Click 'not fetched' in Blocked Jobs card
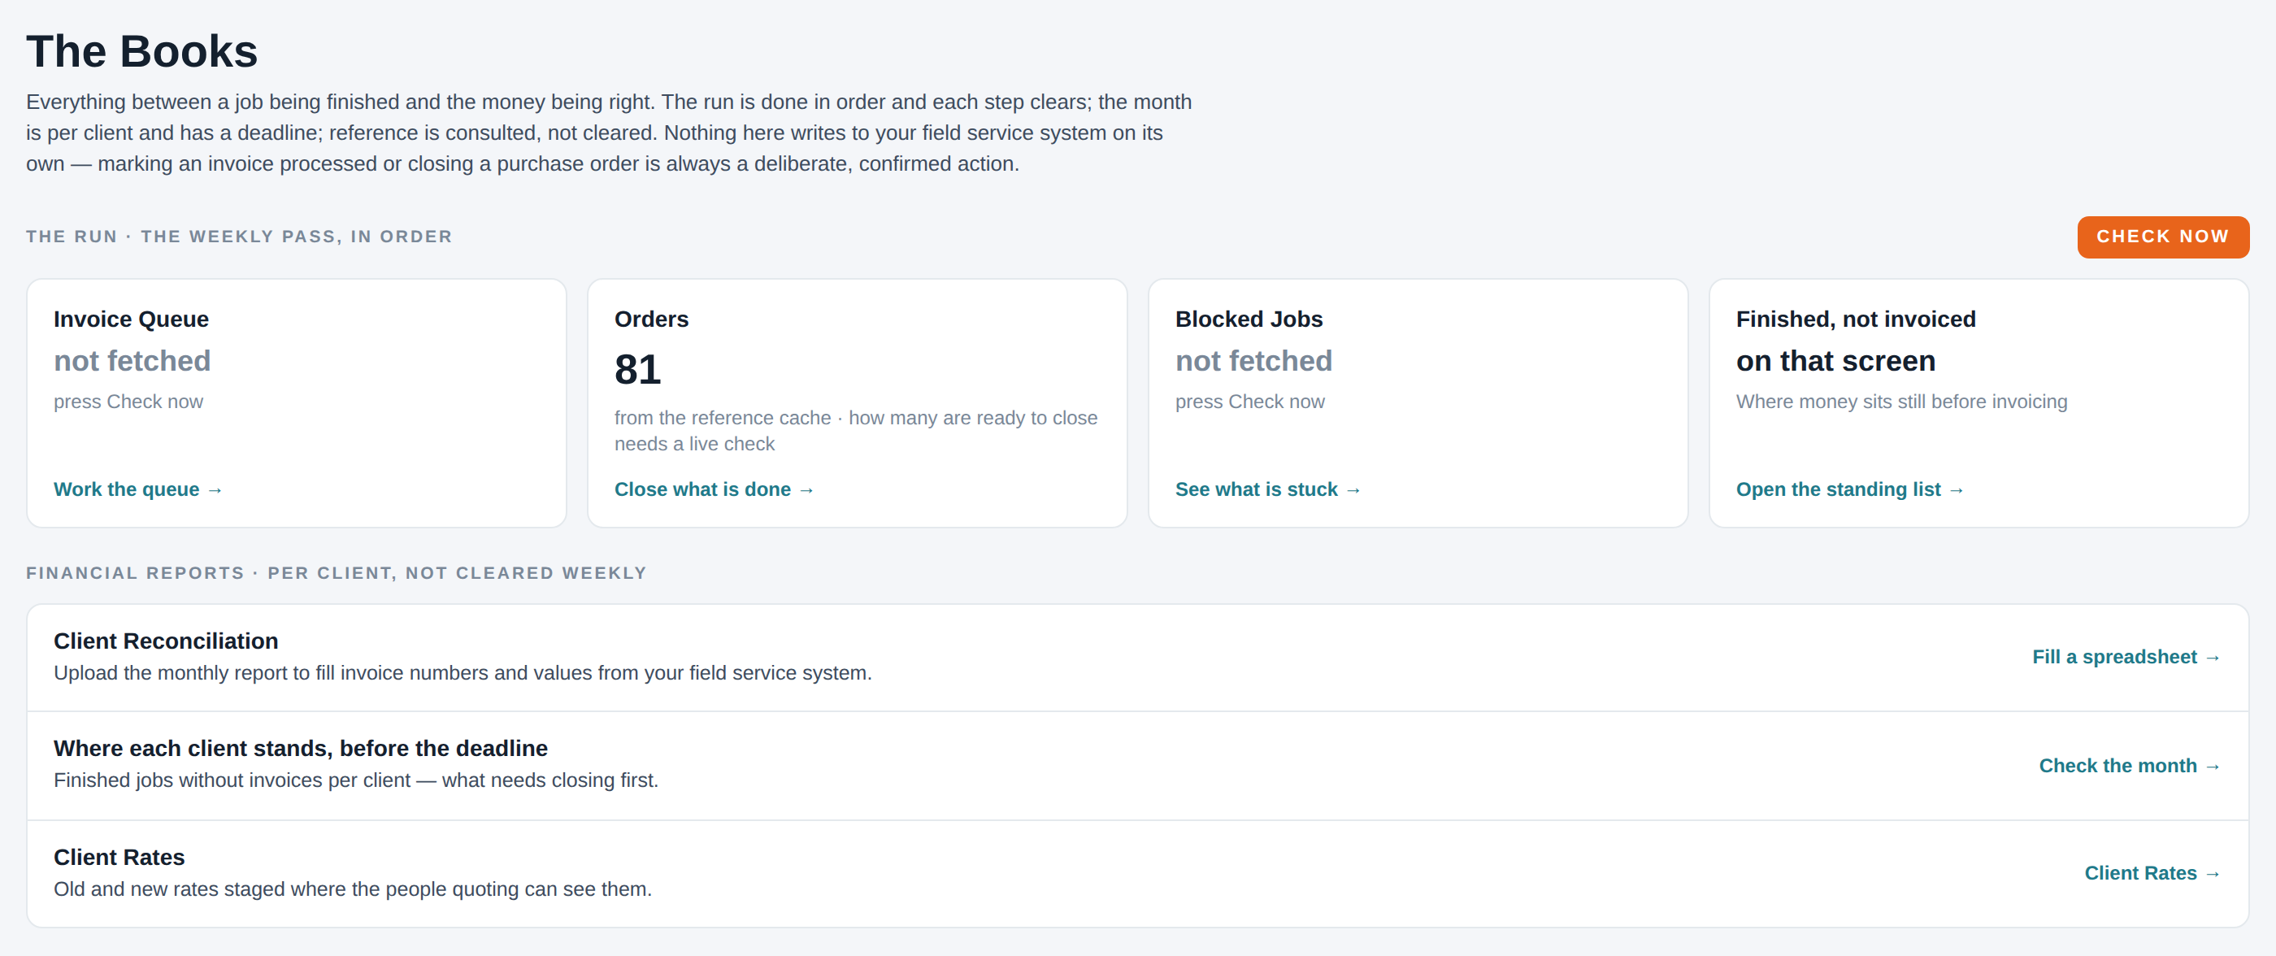This screenshot has height=956, width=2276. coord(1253,360)
